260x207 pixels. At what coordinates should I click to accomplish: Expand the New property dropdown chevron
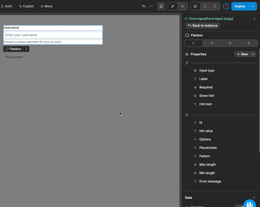[253, 54]
